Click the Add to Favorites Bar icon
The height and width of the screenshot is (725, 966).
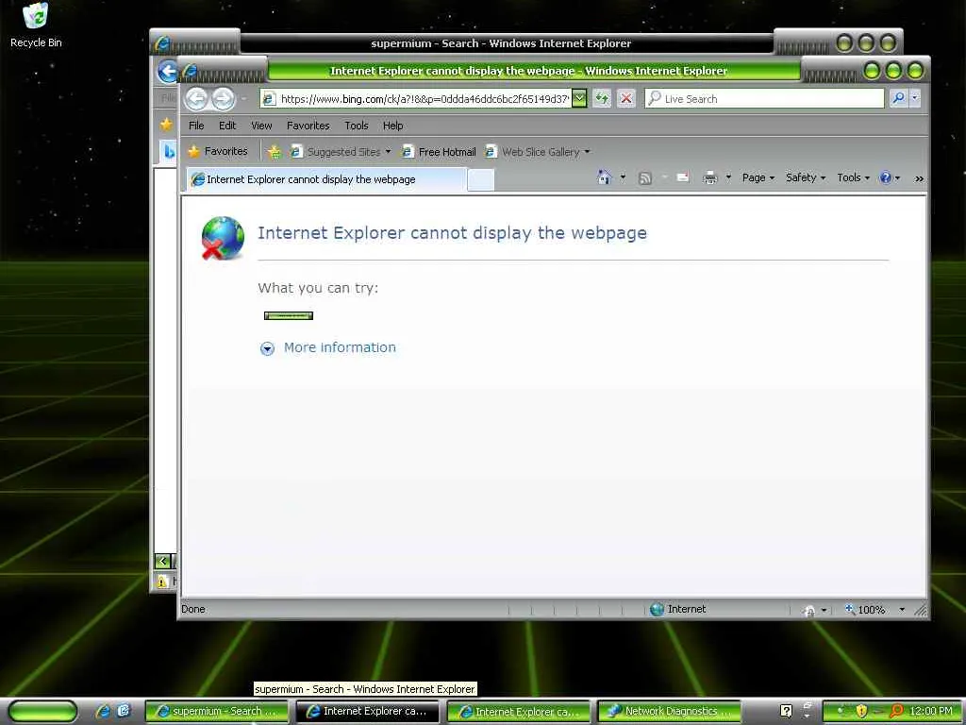pos(275,152)
